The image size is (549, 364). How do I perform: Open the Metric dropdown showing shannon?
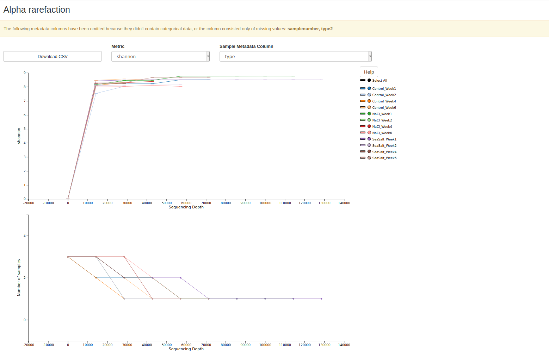point(160,56)
